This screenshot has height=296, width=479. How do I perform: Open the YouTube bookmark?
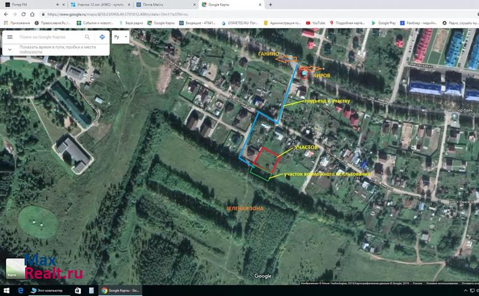[315, 23]
